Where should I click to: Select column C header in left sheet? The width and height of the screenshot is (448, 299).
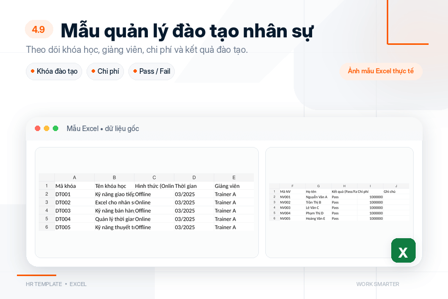tap(154, 177)
